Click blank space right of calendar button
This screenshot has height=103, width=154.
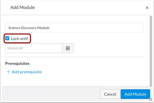click(x=109, y=48)
